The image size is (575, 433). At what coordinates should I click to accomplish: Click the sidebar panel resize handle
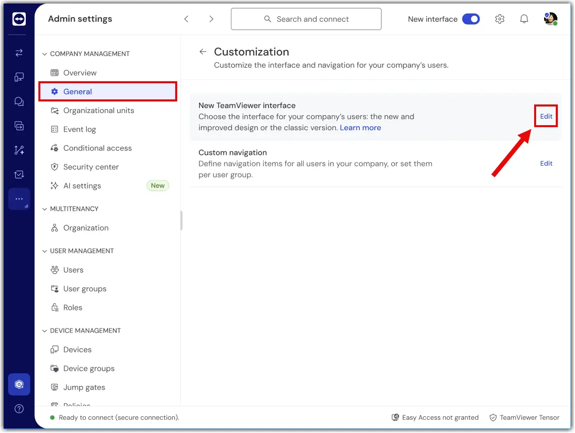pyautogui.click(x=181, y=221)
